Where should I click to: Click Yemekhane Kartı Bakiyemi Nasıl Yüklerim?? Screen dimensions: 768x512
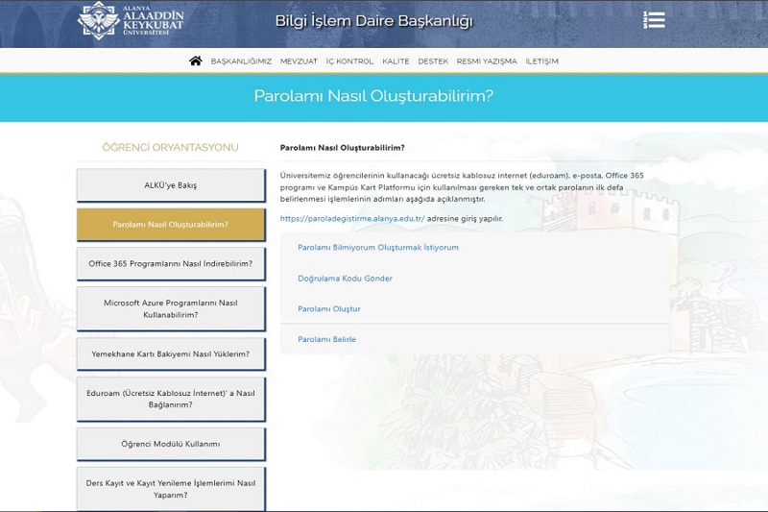click(x=171, y=354)
